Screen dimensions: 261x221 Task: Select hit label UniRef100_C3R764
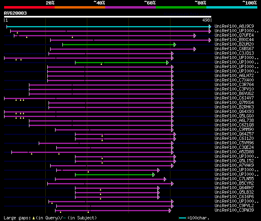pos(234,85)
